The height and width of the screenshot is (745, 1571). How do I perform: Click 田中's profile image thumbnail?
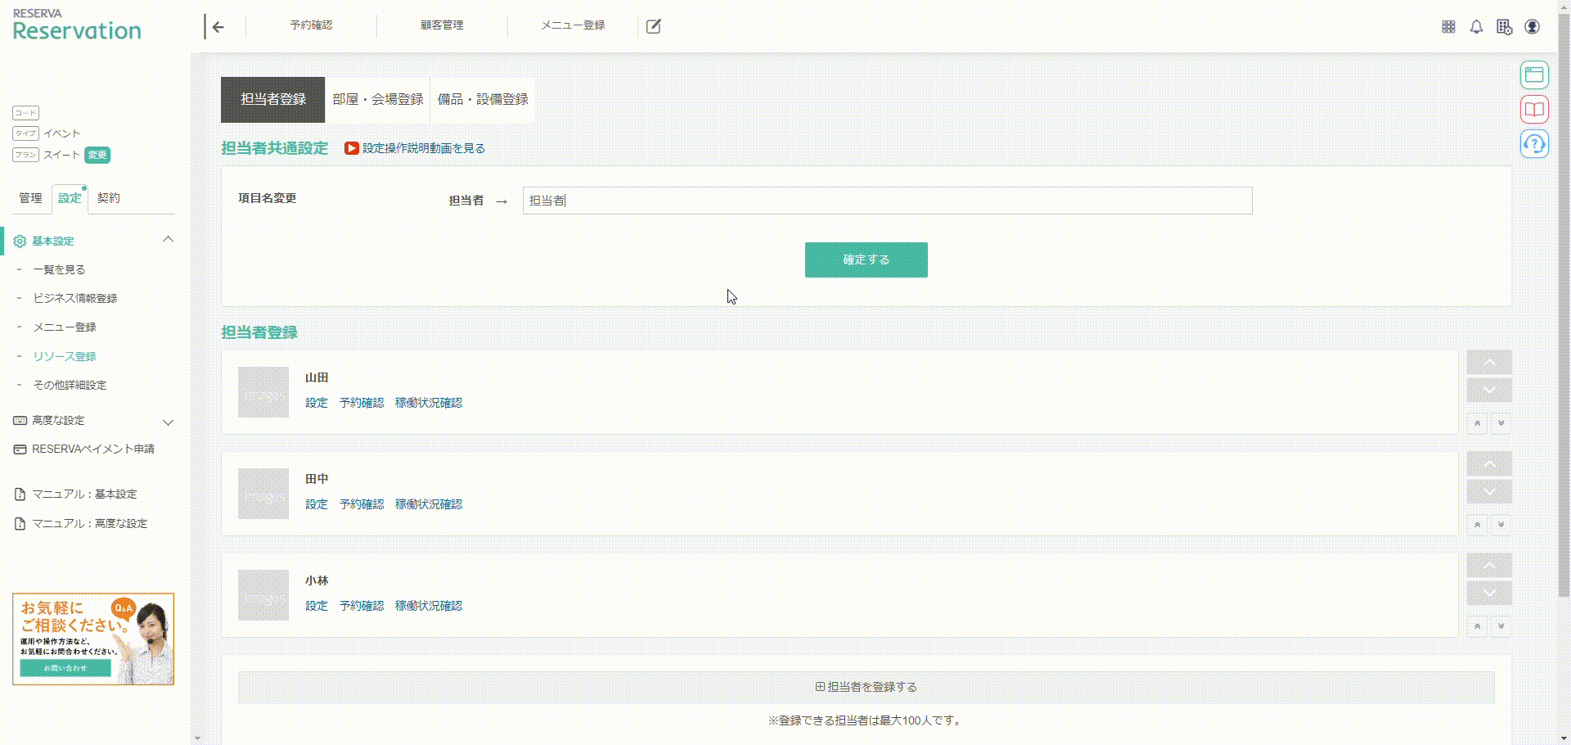click(263, 494)
